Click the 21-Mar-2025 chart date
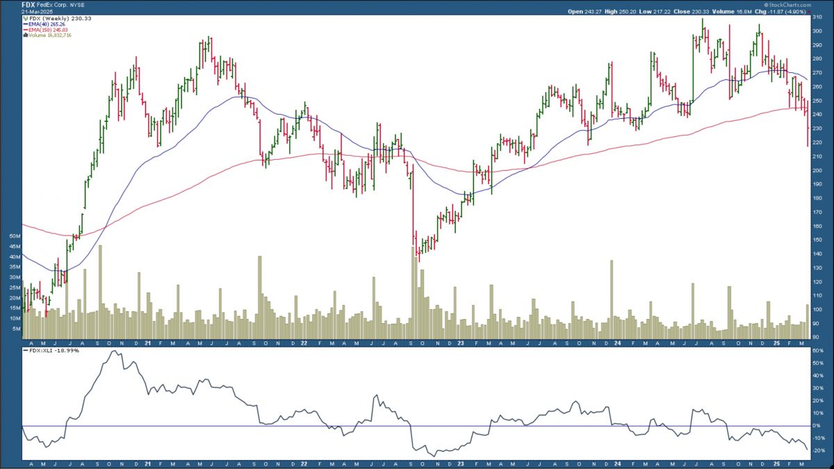Viewport: 834px width, 469px height. (x=35, y=12)
